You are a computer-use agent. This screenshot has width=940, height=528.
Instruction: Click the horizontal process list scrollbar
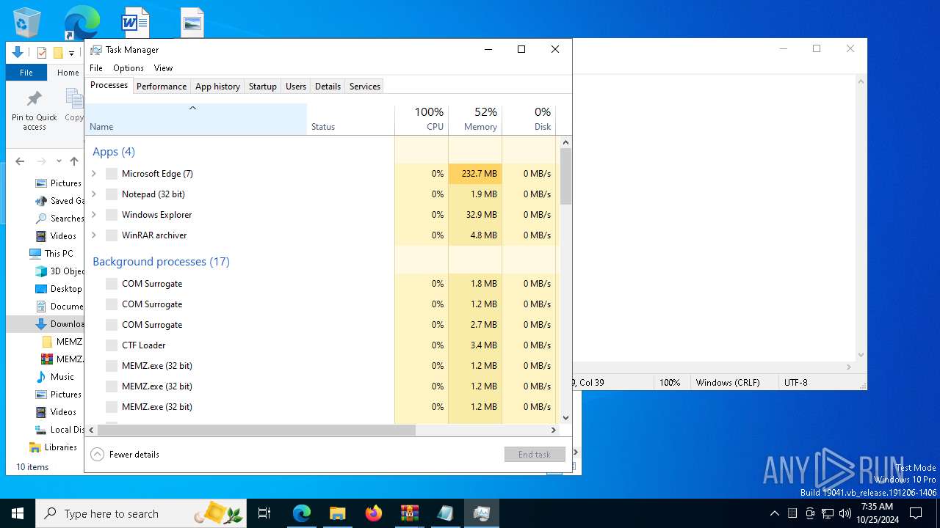(x=256, y=430)
